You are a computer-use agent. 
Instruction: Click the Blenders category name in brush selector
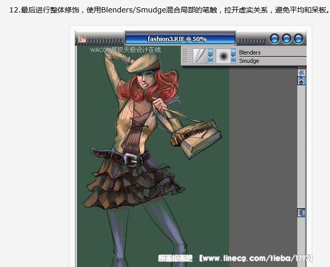[x=250, y=52]
